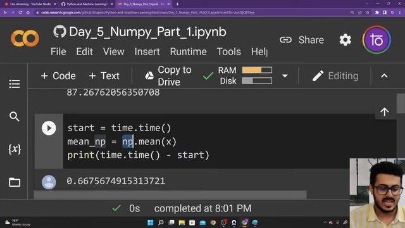
Task: Open the find and replace search icon
Action: point(14,117)
